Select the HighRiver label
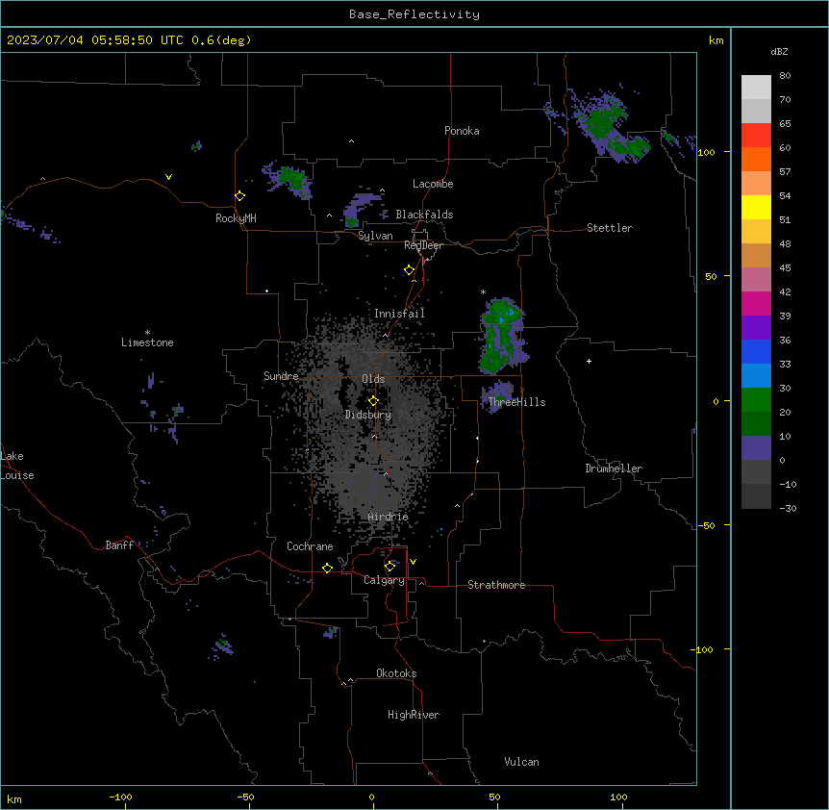 (414, 715)
